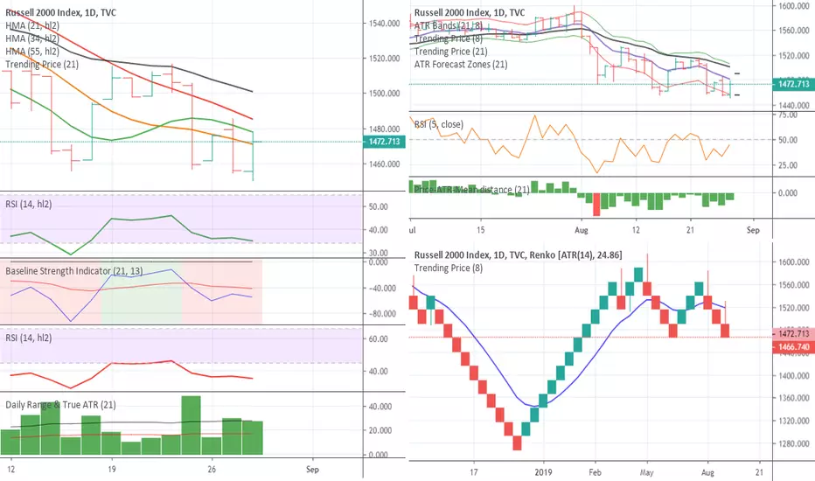Screen dimensions: 815x481
Task: Click 1500.000 on the HMA chart price axis
Action: [x=385, y=94]
